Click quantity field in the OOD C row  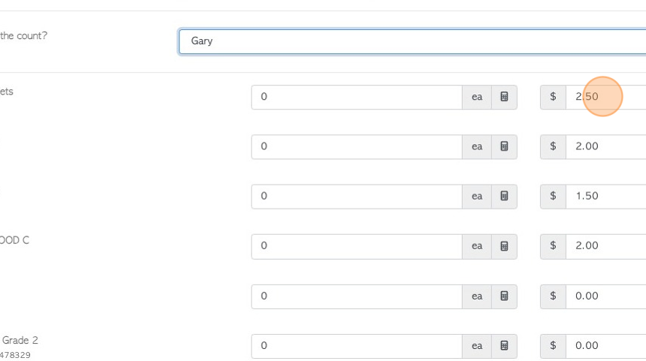tap(357, 246)
